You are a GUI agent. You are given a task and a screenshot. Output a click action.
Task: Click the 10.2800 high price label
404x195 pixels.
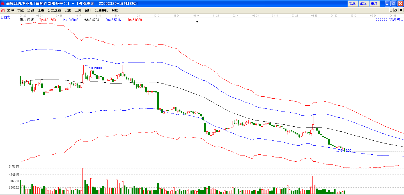tap(95, 68)
